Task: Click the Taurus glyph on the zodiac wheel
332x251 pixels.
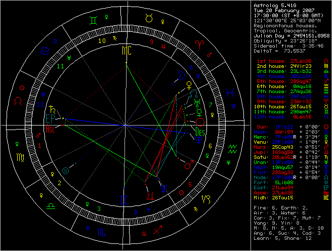Action: (x=149, y=19)
